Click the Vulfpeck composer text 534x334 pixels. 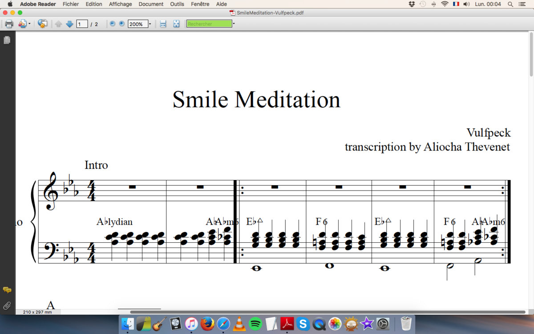point(488,133)
